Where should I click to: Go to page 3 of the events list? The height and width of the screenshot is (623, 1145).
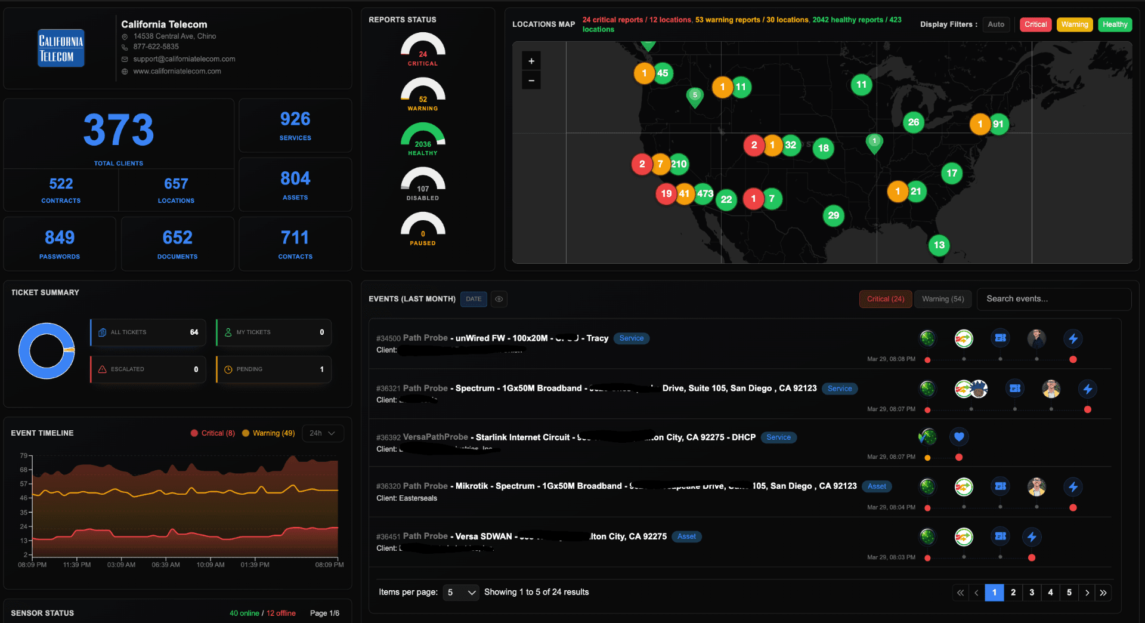coord(1032,593)
